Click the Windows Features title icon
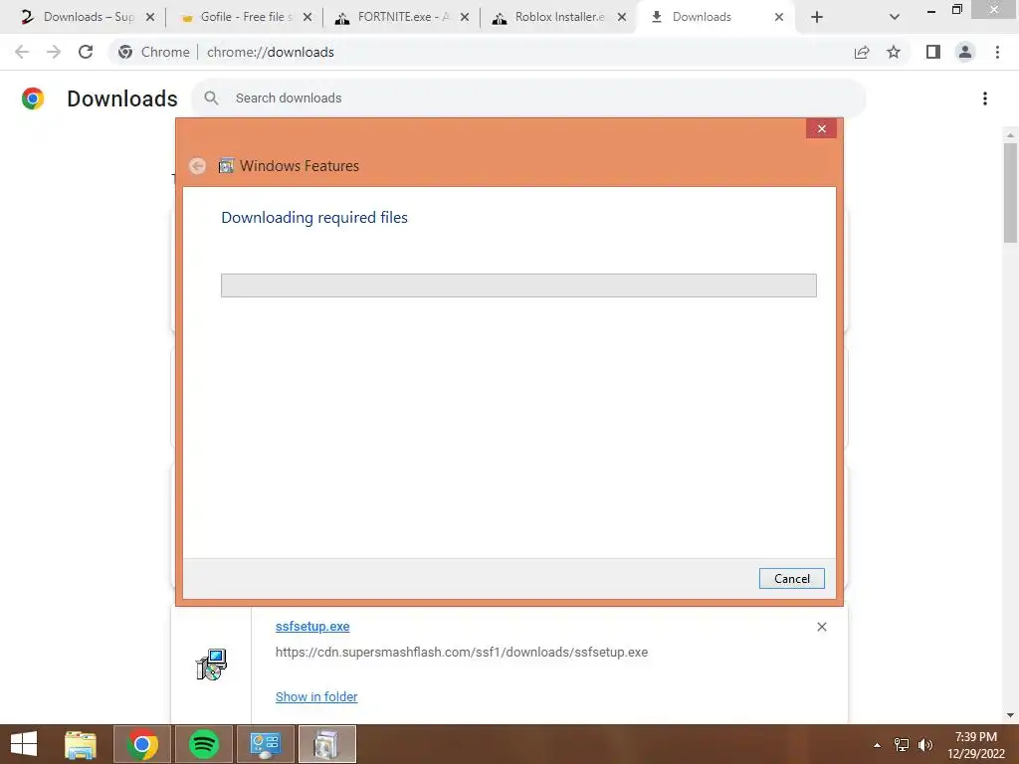The height and width of the screenshot is (764, 1019). [x=226, y=166]
